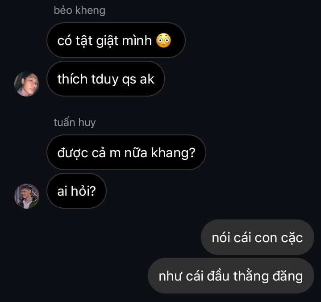321x302 pixels.
Task: Click the word 'hỏi?' in the short bubble
Action: click(83, 191)
